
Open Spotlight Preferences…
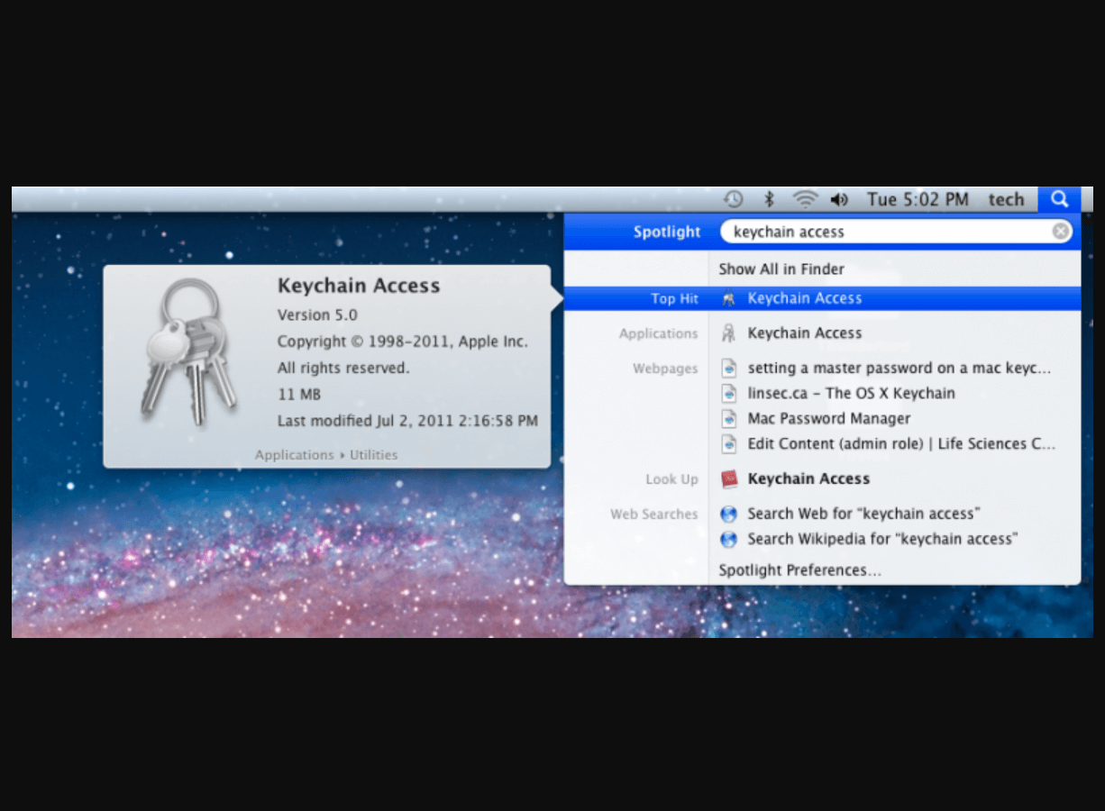[x=799, y=570]
